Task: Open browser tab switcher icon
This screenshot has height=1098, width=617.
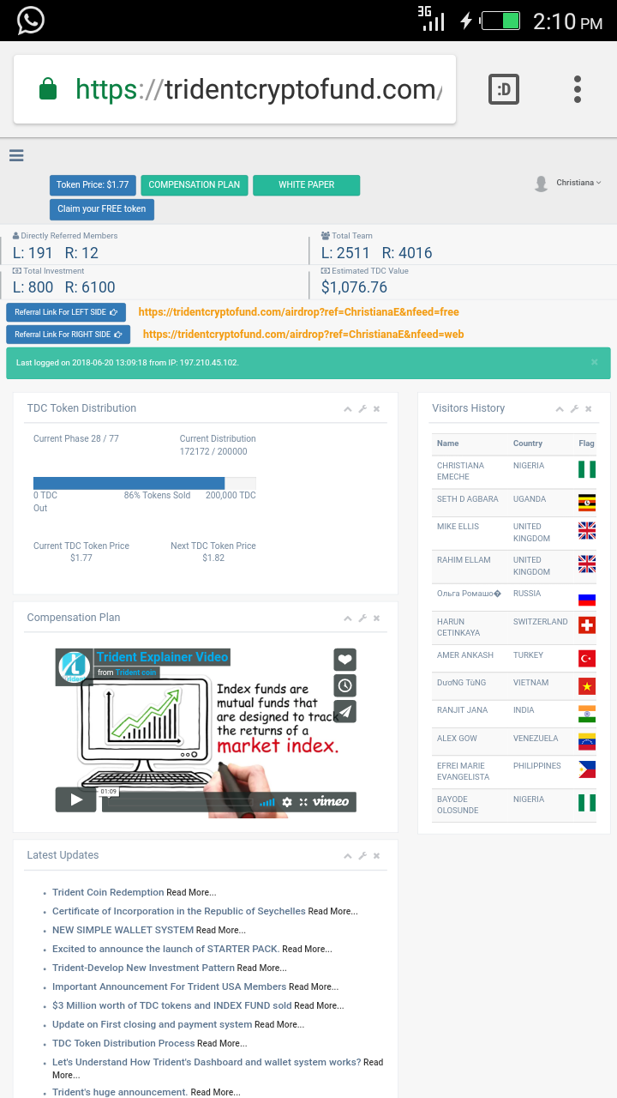Action: point(504,89)
